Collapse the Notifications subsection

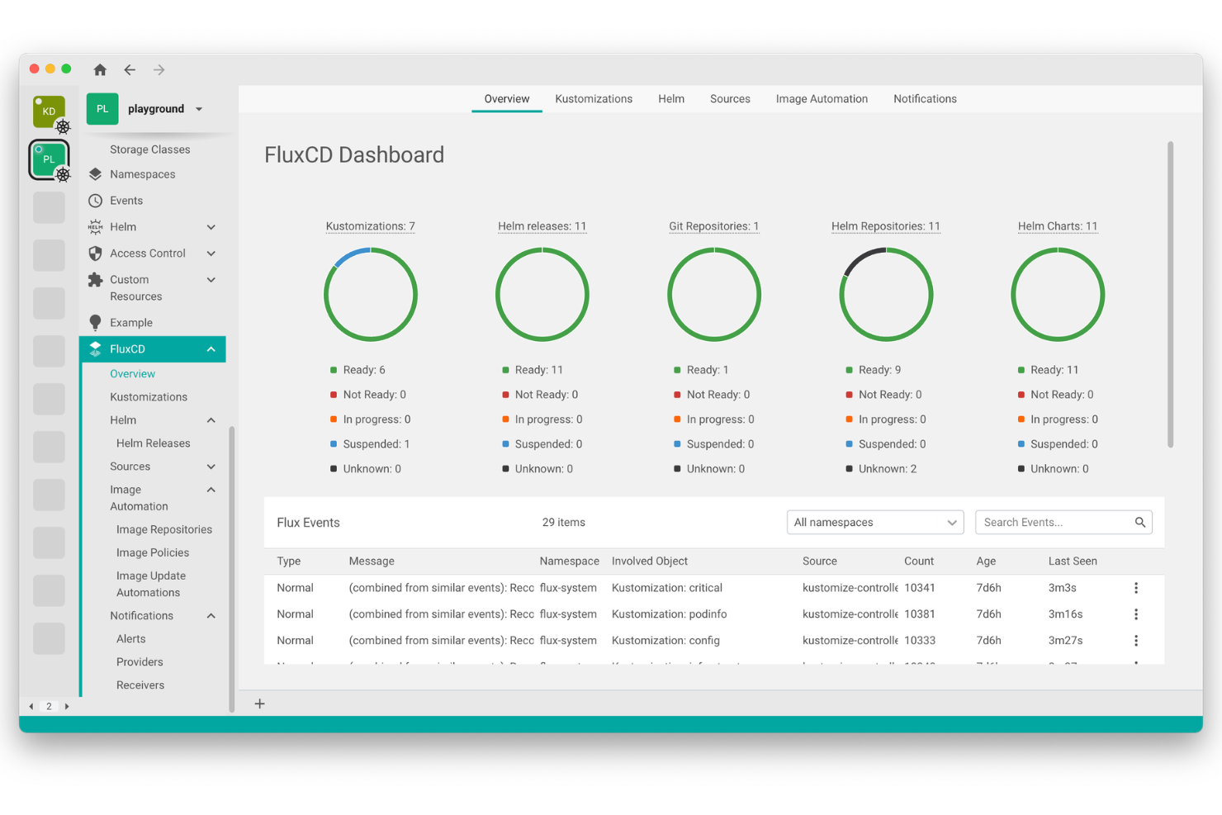(211, 616)
